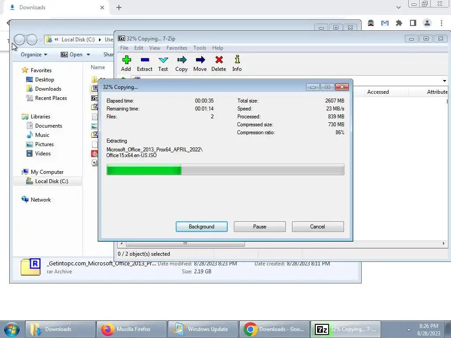451x338 pixels.
Task: Open the Windows Start button
Action: (x=11, y=329)
